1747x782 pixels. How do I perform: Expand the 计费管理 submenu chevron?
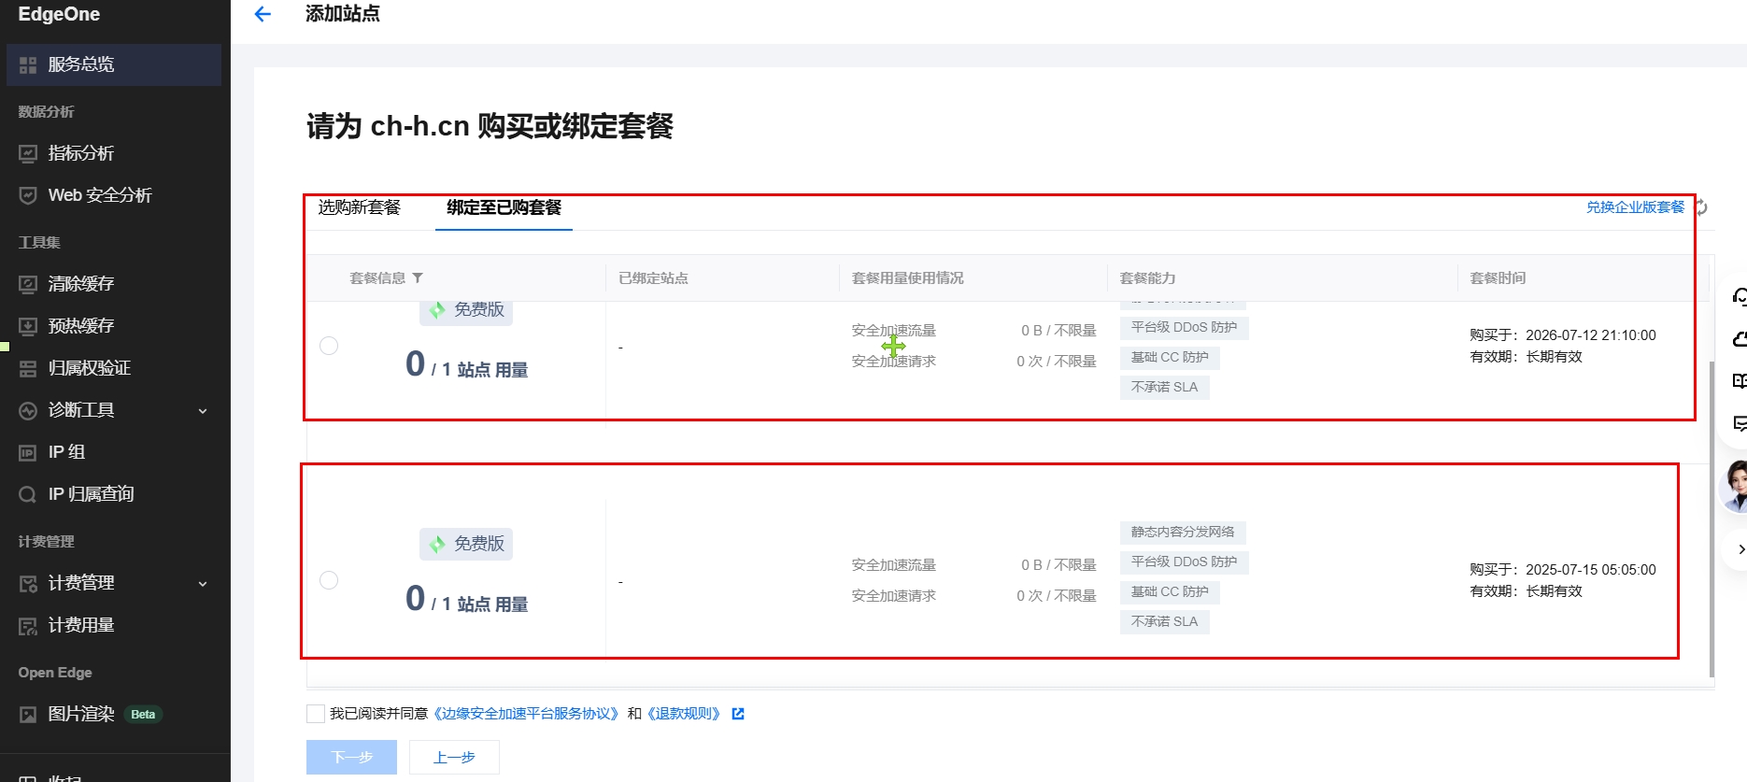pyautogui.click(x=203, y=584)
